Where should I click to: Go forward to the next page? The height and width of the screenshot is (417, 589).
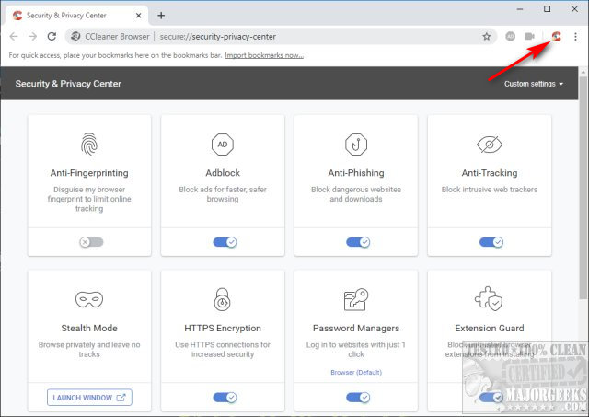click(x=33, y=37)
